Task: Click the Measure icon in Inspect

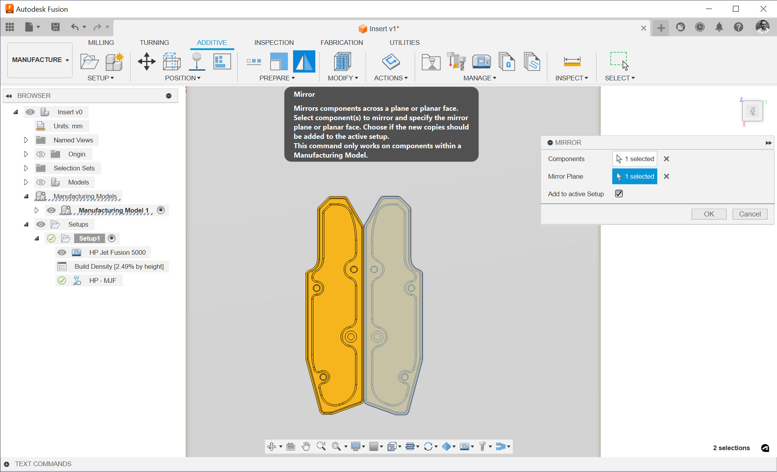Action: pyautogui.click(x=572, y=62)
